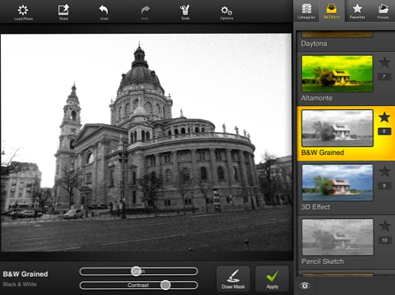The image size is (395, 295).
Task: Switch to the Favorites tab
Action: pyautogui.click(x=357, y=11)
